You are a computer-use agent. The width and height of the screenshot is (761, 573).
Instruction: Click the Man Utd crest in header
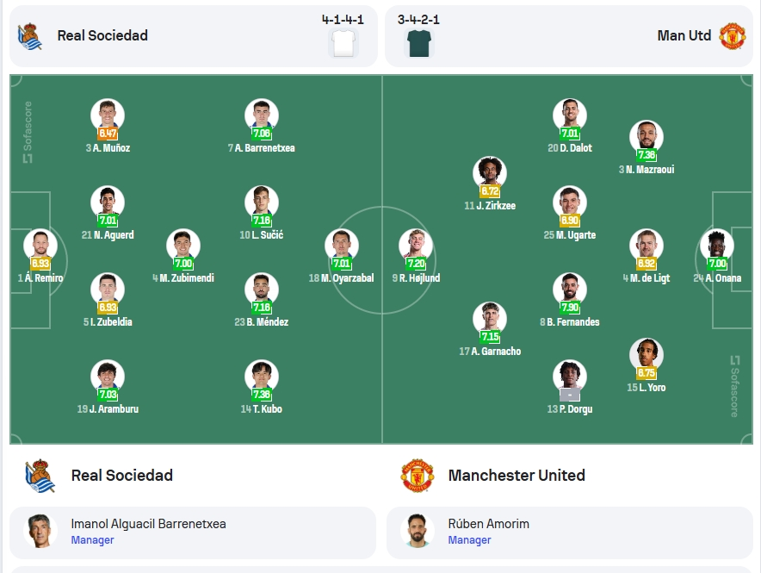click(733, 36)
